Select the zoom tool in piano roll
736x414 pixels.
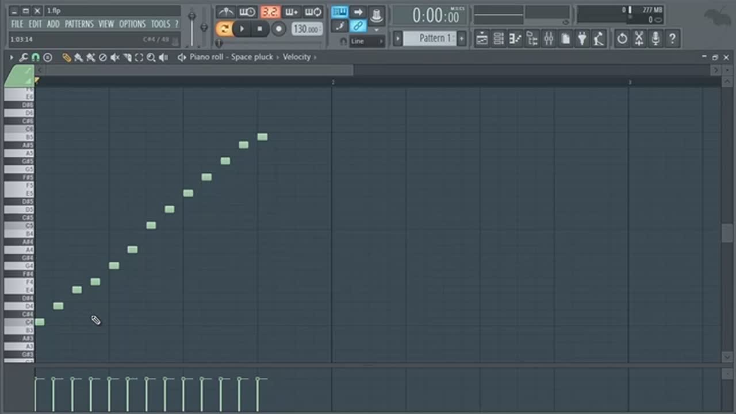pos(151,57)
